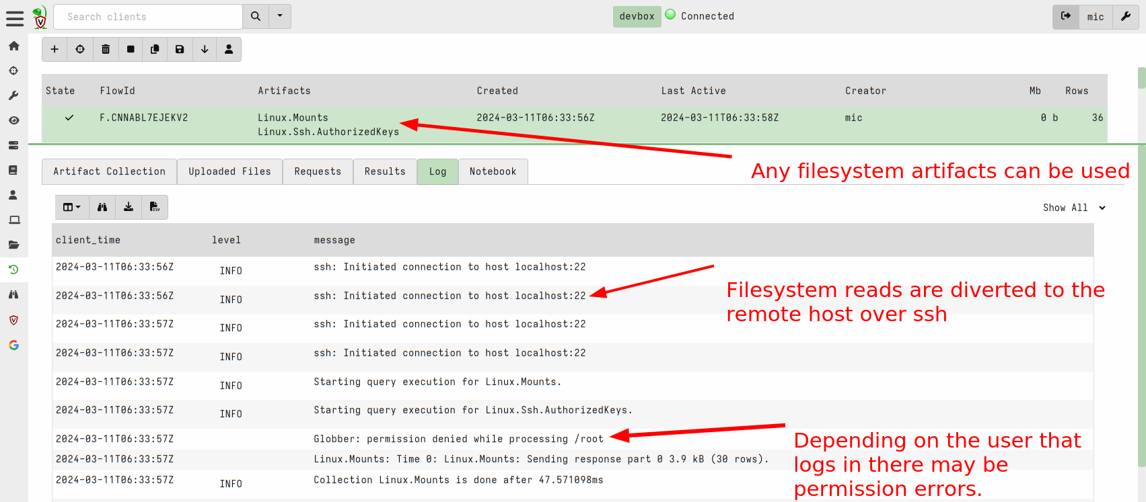
Task: Open the Notebook tab
Action: (x=493, y=171)
